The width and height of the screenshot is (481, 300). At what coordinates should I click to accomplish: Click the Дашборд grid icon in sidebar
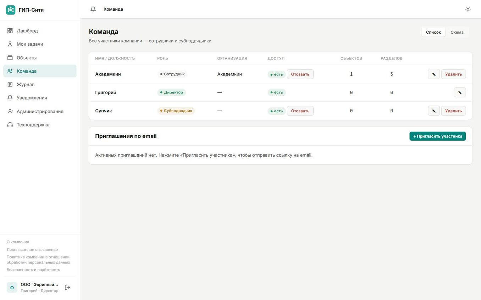coord(10,31)
